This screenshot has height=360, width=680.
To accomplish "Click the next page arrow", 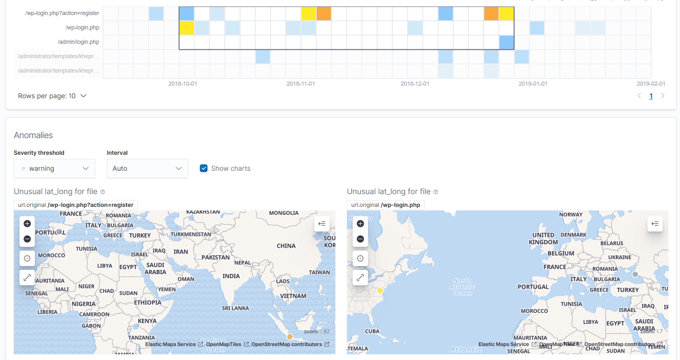I will point(663,96).
